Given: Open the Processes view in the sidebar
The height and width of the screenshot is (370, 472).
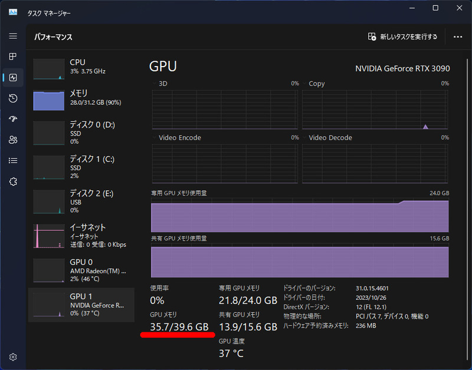Looking at the screenshot, I should pos(12,57).
